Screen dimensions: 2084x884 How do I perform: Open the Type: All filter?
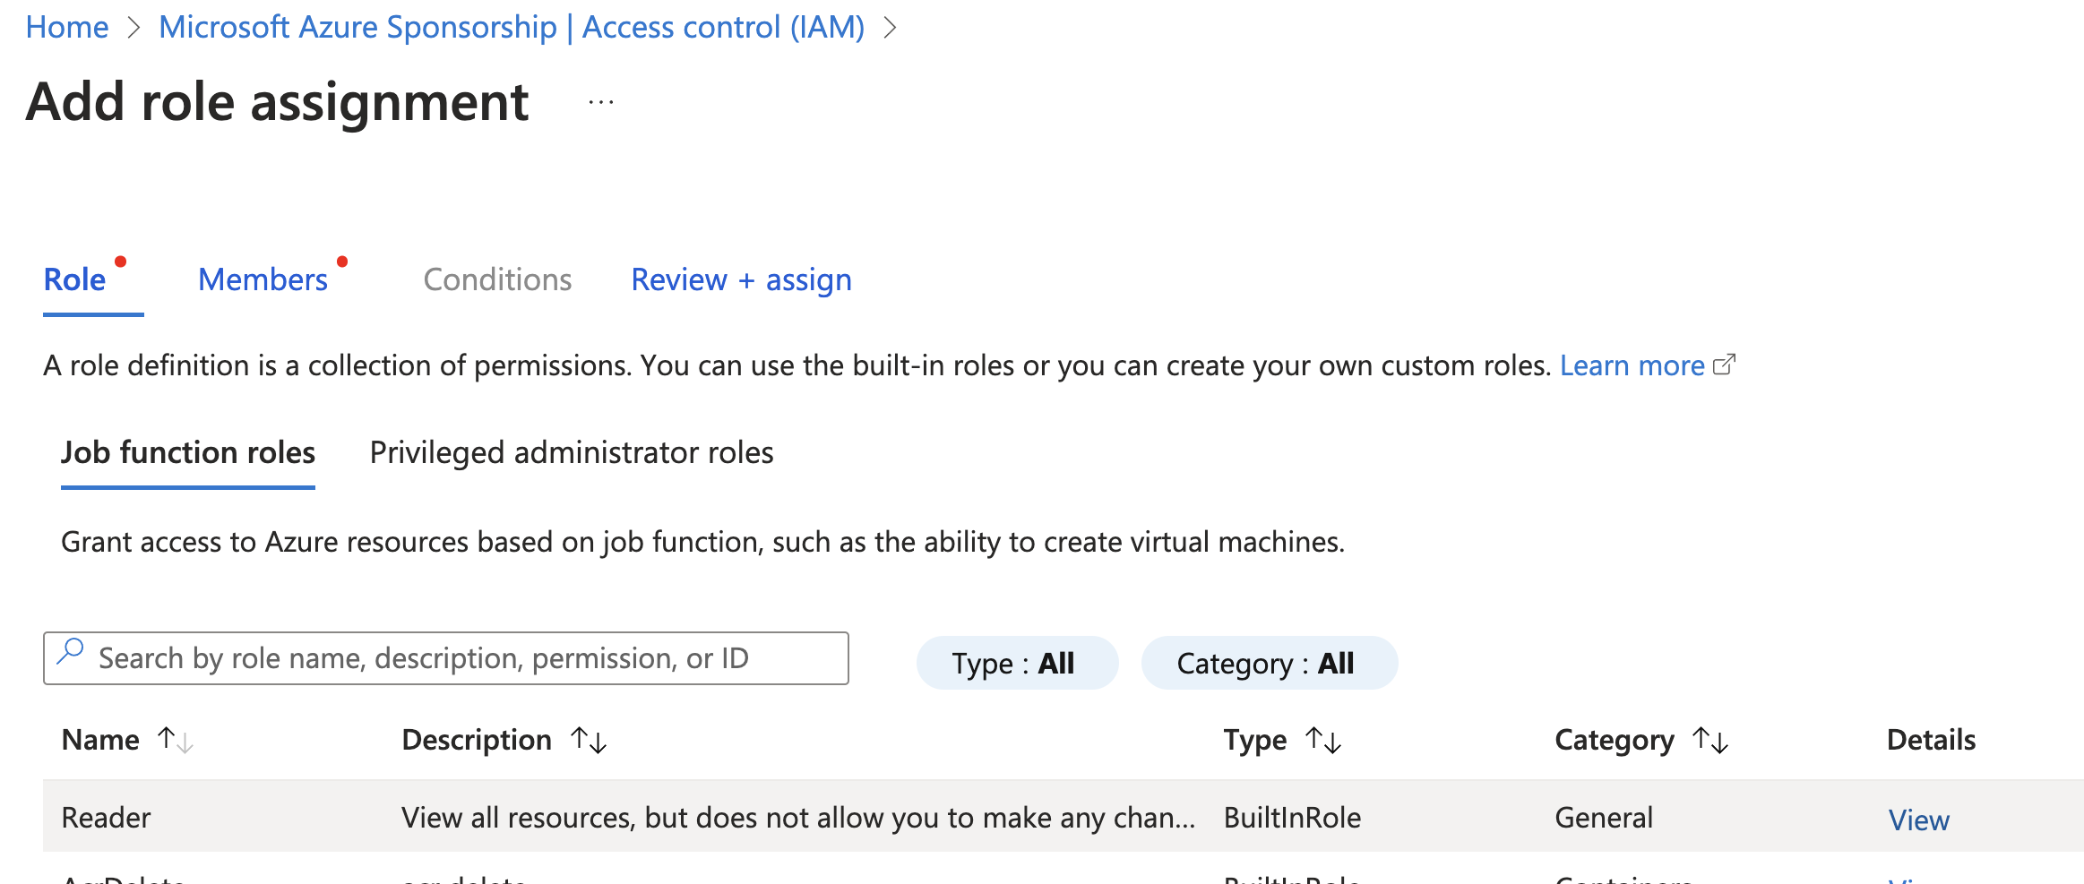[x=1016, y=663]
